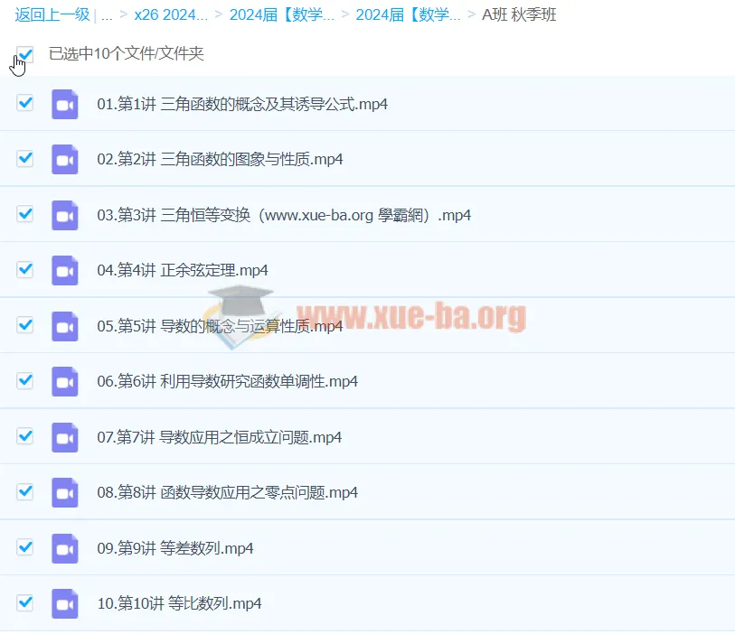735x634 pixels.
Task: Uncheck the select-all checkbox at top
Action: coord(24,54)
